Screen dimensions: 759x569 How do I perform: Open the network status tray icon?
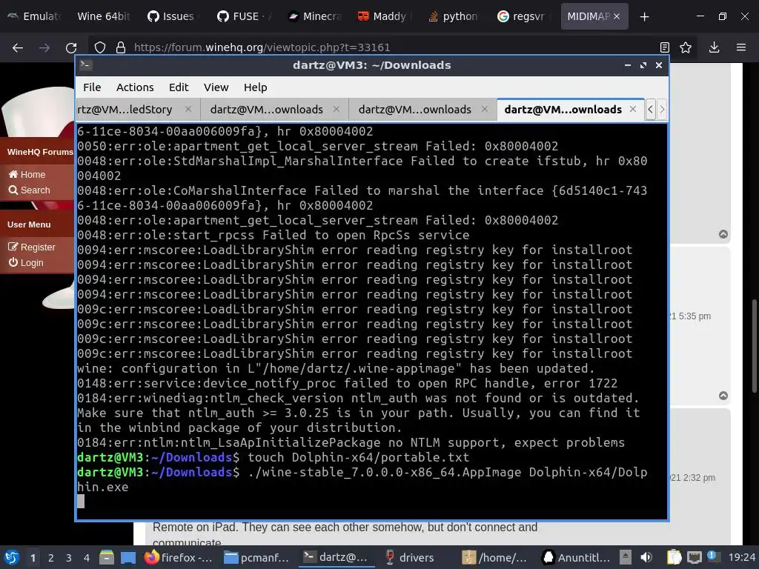(x=694, y=557)
